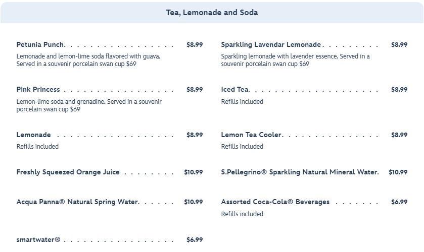424x252 pixels.
Task: Click the Assorted Coca-Cola Beverages $6.99 price
Action: [x=399, y=202]
